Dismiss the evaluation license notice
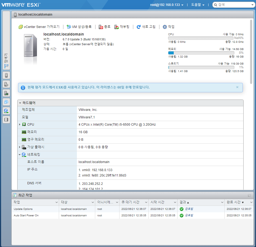This screenshot has width=256, height=247. 237,87
